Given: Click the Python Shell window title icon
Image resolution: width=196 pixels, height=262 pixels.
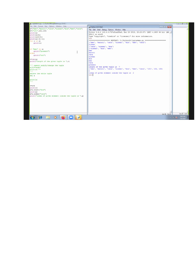Looking at the screenshot, I should (89, 27).
